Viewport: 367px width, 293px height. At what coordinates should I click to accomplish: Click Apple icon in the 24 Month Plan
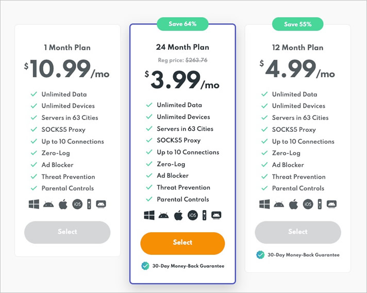(178, 215)
